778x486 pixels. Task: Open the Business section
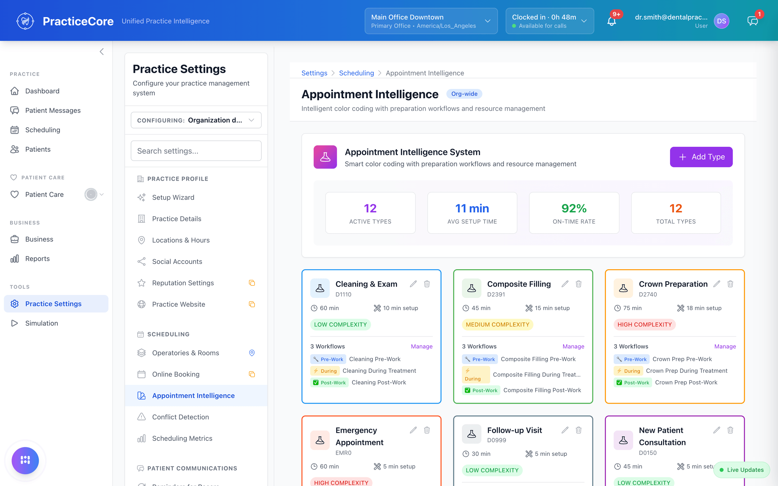(x=56, y=239)
